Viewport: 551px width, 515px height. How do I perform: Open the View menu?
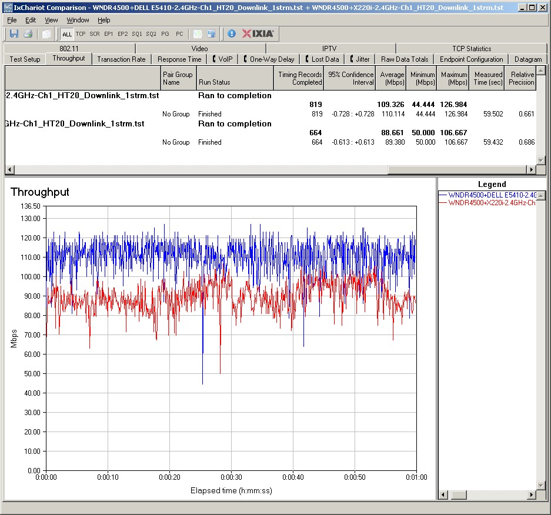51,20
